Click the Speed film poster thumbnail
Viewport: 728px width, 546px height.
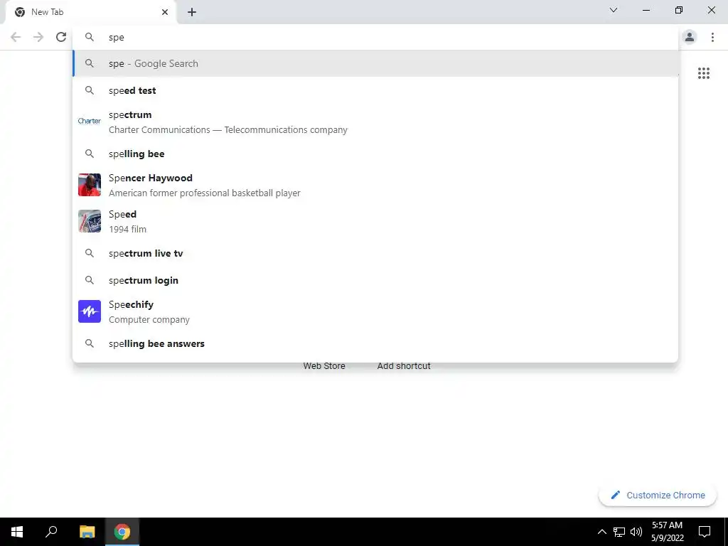[x=89, y=221]
